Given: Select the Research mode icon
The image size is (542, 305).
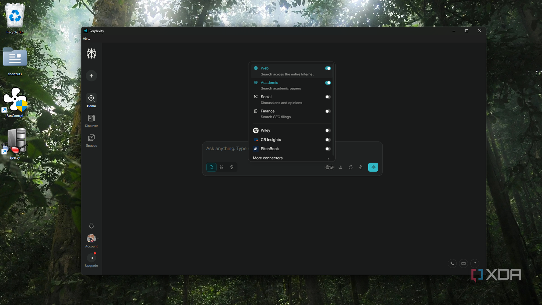Looking at the screenshot, I should pos(222,167).
